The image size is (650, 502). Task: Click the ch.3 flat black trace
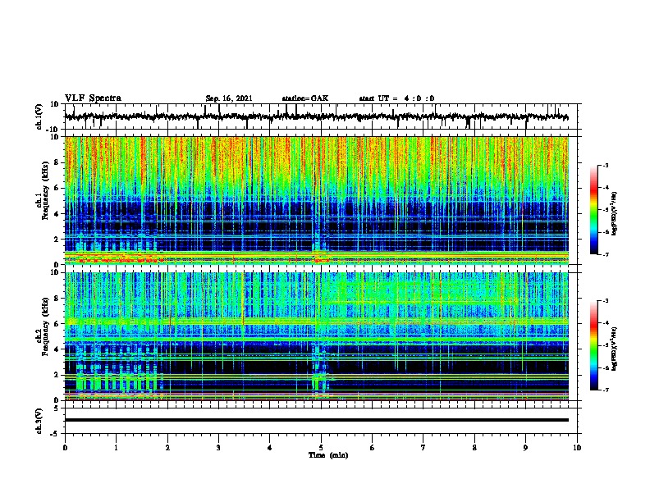click(317, 420)
